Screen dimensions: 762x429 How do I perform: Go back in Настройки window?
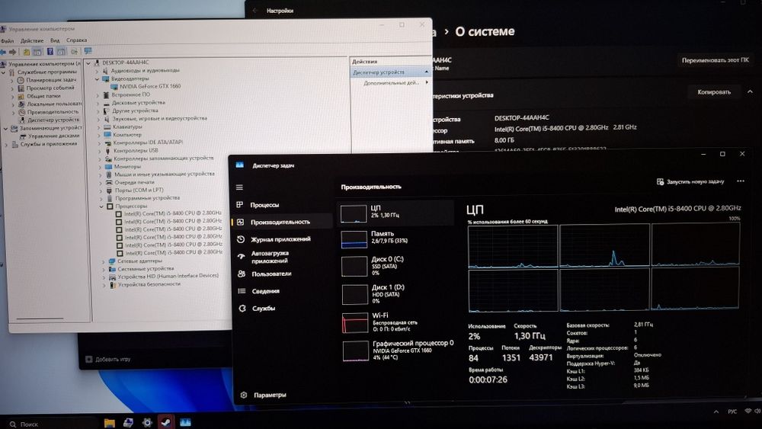255,11
